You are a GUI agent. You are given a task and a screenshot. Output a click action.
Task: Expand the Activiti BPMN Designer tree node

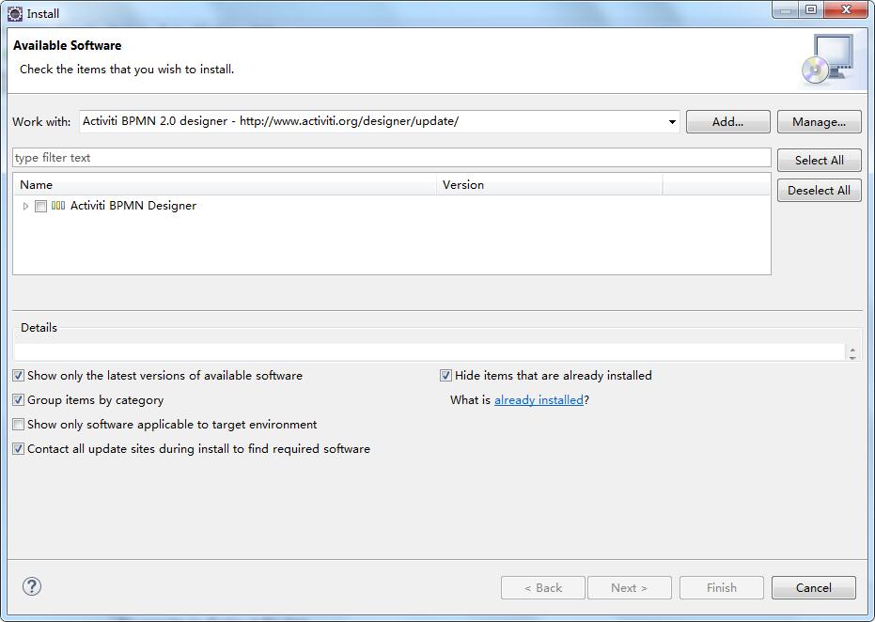tap(25, 206)
